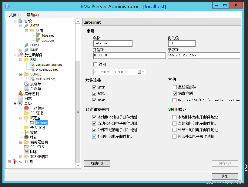248x187 pixels.
Task: Collapse the 协议 tree node
Action: coord(15,21)
